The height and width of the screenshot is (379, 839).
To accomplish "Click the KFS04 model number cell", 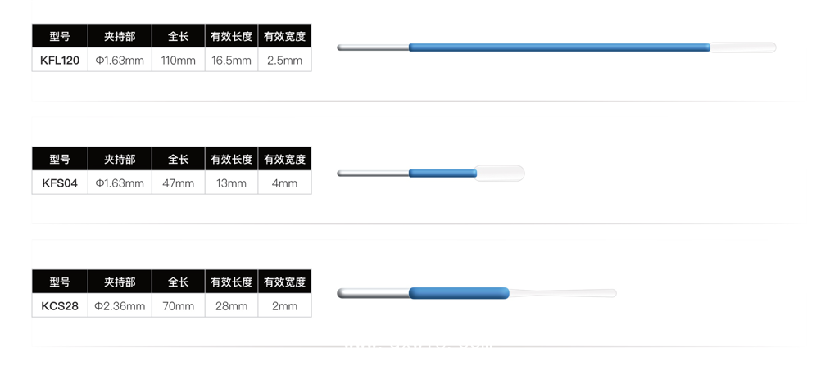I will tap(60, 183).
